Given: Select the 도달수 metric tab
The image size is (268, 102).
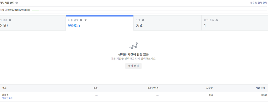Looking at the screenshot, I should point(33,23).
